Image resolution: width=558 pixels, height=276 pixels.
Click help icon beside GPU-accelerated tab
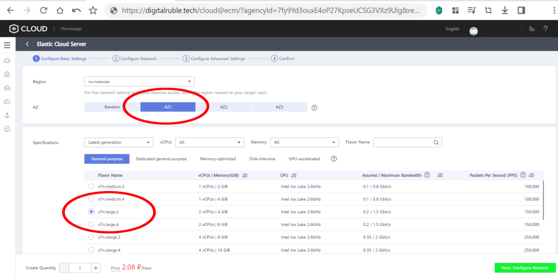(334, 158)
